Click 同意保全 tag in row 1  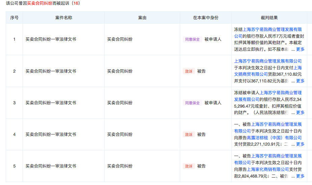(192, 39)
